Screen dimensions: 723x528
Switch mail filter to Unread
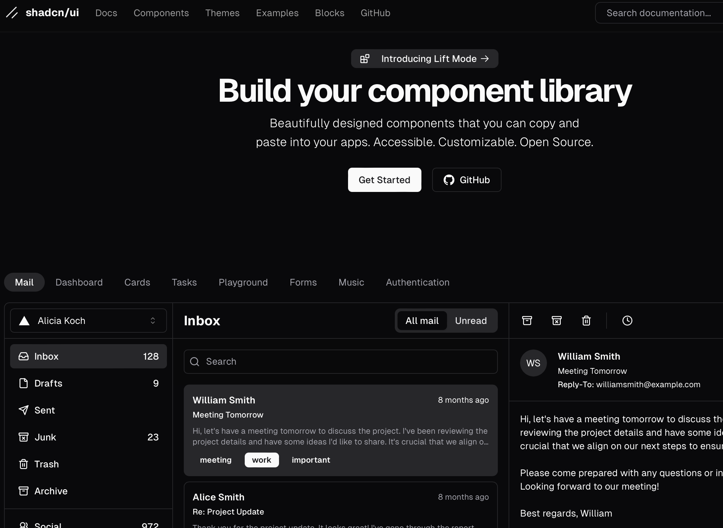pos(471,321)
